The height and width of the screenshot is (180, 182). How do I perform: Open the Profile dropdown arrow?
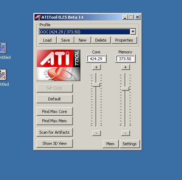(133, 32)
